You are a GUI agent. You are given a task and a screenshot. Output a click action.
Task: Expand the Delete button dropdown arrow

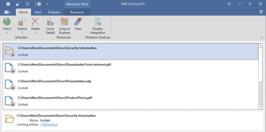[35, 32]
